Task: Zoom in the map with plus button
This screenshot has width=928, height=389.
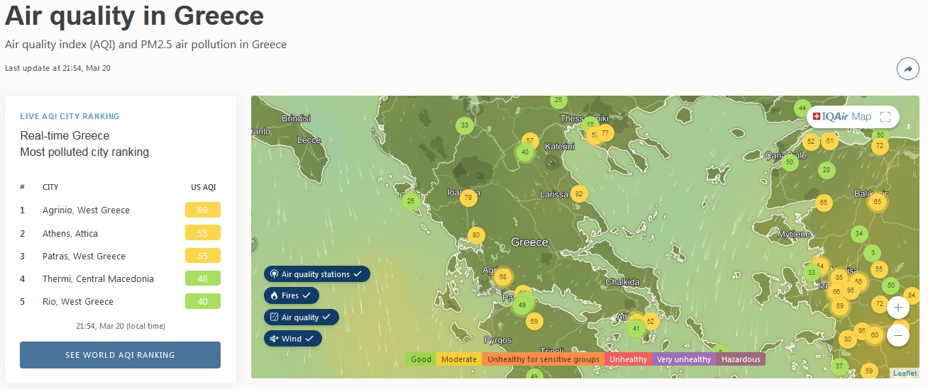Action: pyautogui.click(x=898, y=308)
